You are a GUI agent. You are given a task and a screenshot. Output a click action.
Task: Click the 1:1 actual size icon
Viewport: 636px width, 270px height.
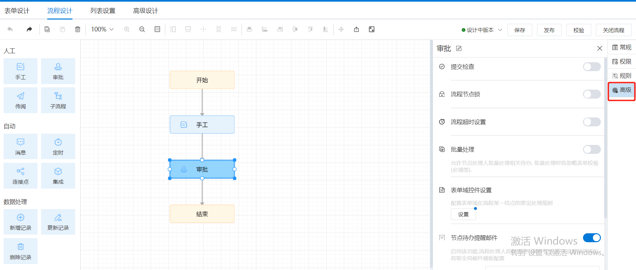[x=157, y=29]
